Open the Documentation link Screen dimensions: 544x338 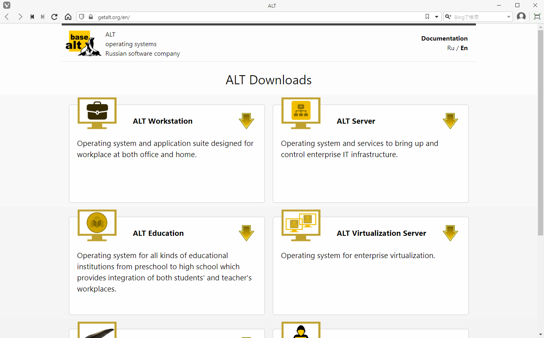pos(444,39)
